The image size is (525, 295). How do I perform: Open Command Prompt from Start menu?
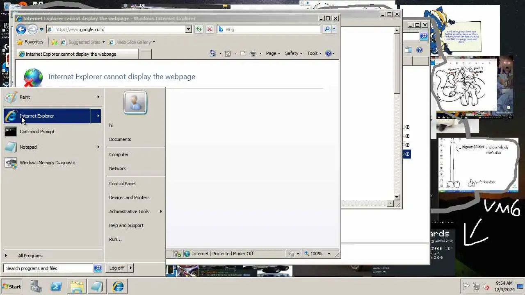(x=52, y=132)
